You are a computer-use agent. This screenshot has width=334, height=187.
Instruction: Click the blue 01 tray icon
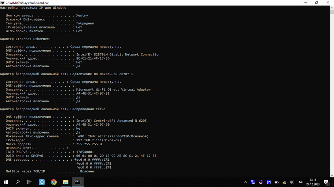pos(269,182)
